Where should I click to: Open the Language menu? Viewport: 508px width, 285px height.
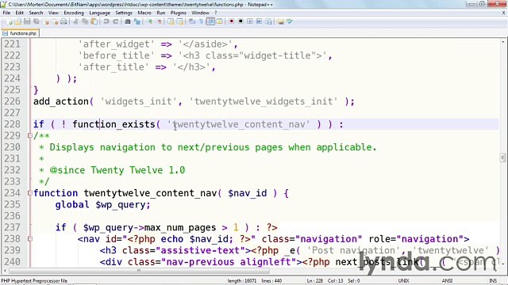click(99, 13)
